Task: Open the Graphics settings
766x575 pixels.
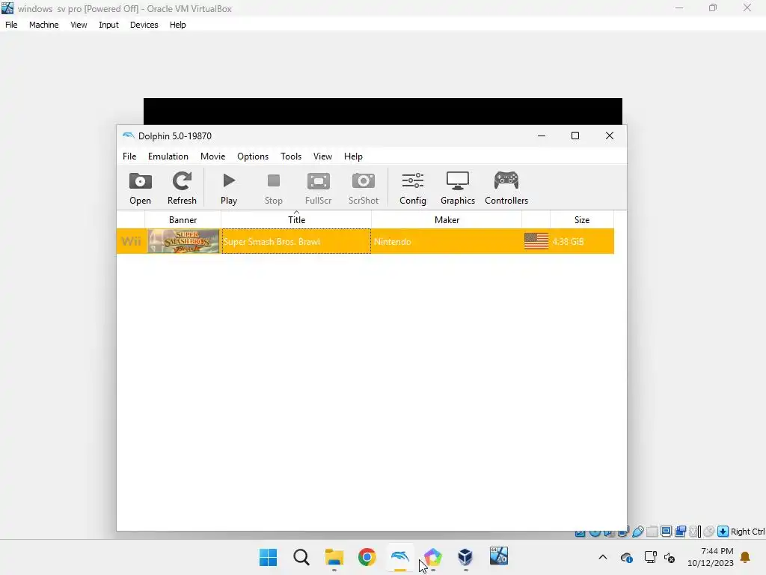Action: click(x=458, y=188)
